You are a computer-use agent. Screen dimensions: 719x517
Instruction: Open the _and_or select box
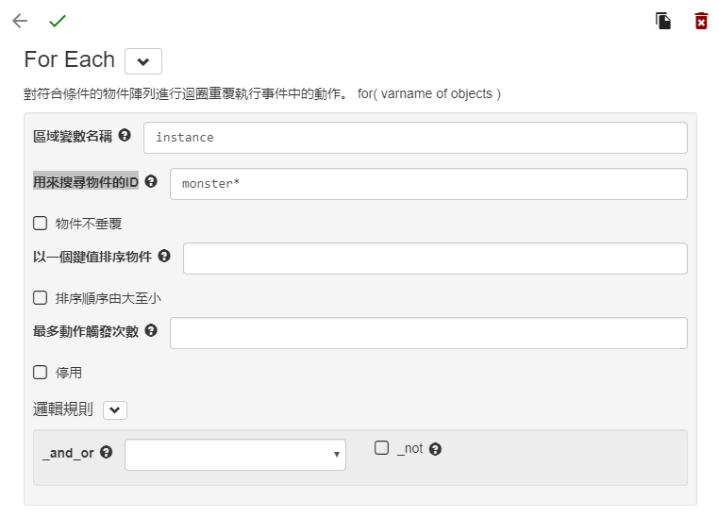point(235,455)
